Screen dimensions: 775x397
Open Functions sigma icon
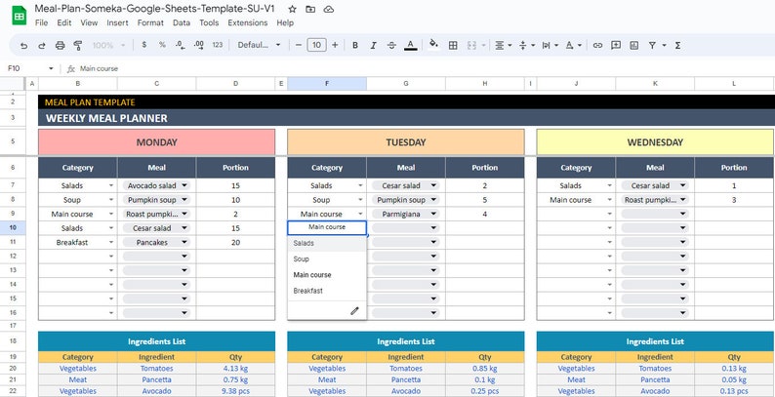coord(677,46)
